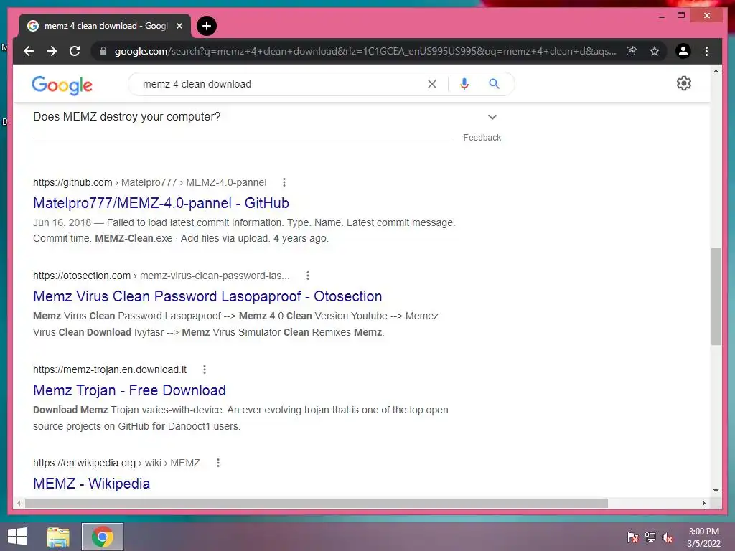View site info via the lock icon

[x=103, y=51]
